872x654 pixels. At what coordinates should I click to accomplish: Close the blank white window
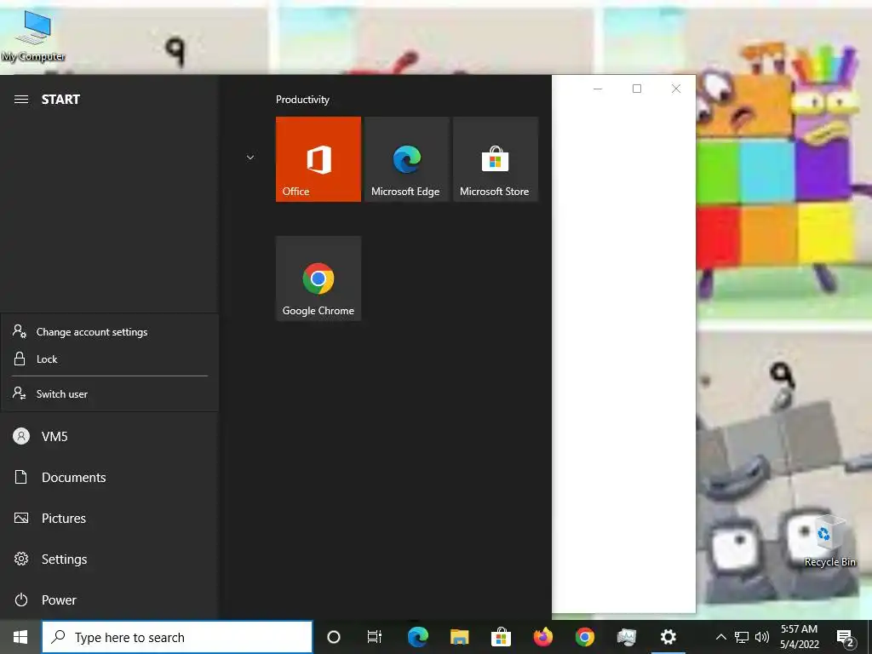675,89
